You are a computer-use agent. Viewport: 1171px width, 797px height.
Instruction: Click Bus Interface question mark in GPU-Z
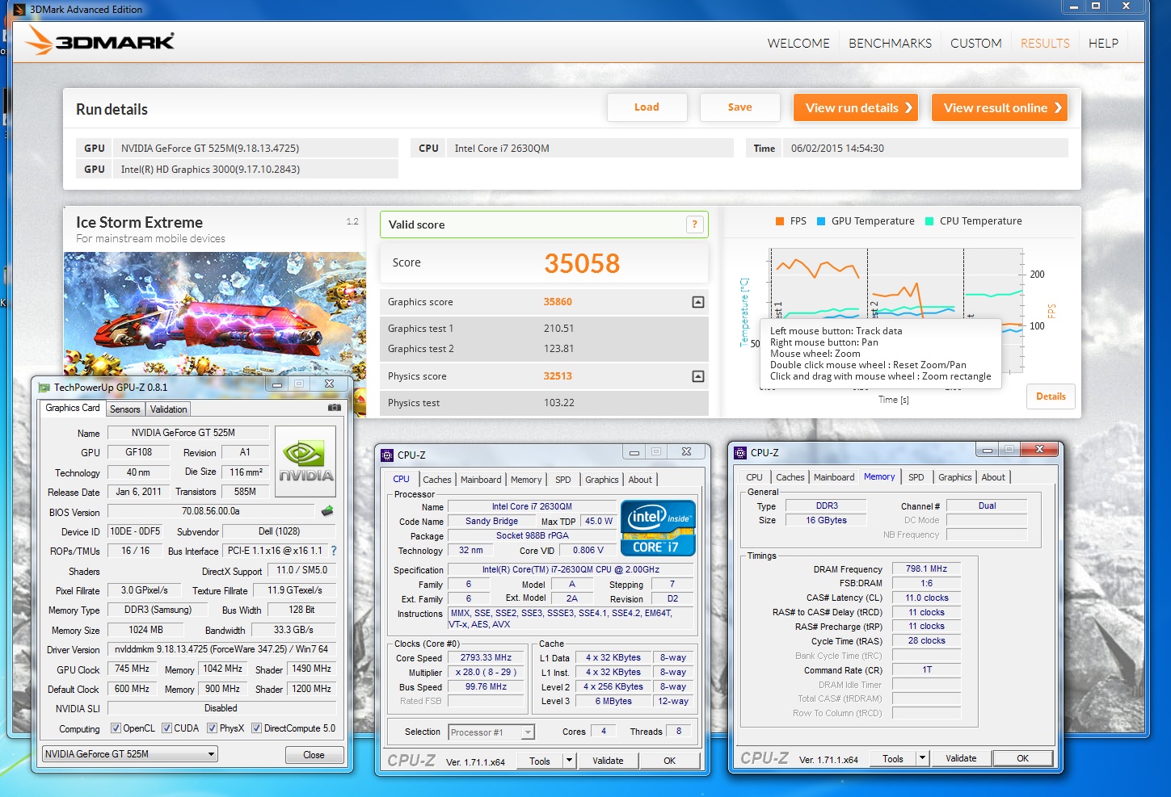click(333, 551)
